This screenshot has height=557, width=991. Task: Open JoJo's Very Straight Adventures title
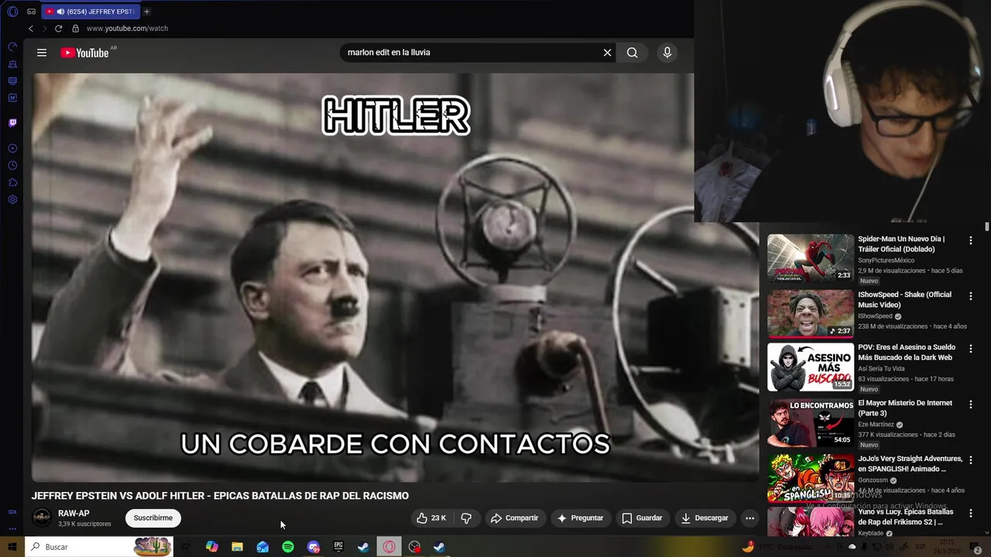point(910,464)
